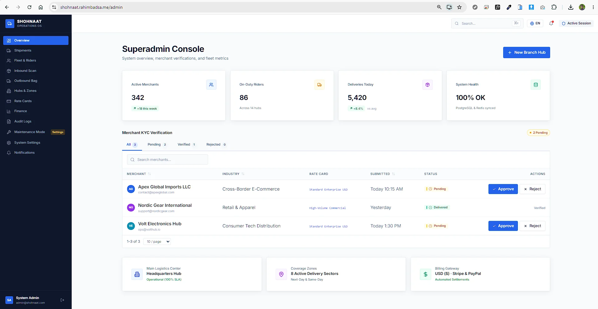Image resolution: width=598 pixels, height=309 pixels.
Task: Open the 10 / page dropdown
Action: tap(157, 242)
